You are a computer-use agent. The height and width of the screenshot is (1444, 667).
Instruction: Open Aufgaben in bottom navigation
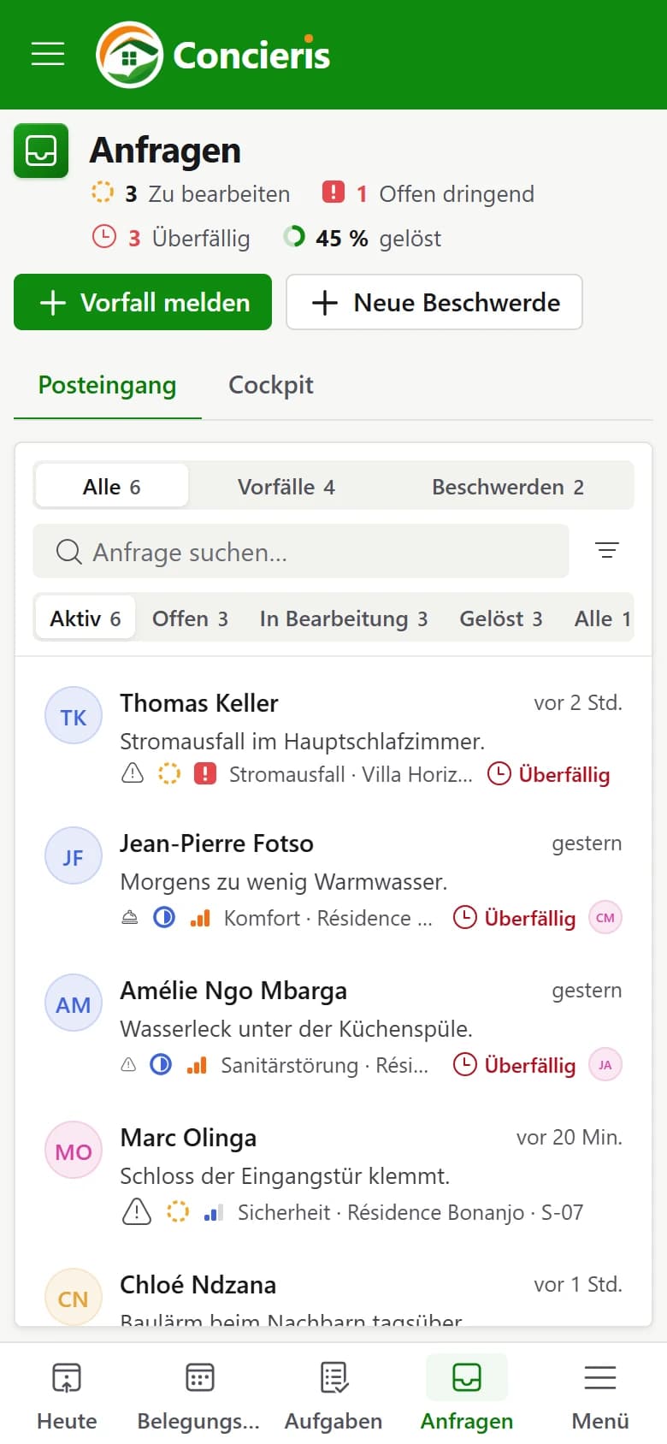click(333, 1396)
